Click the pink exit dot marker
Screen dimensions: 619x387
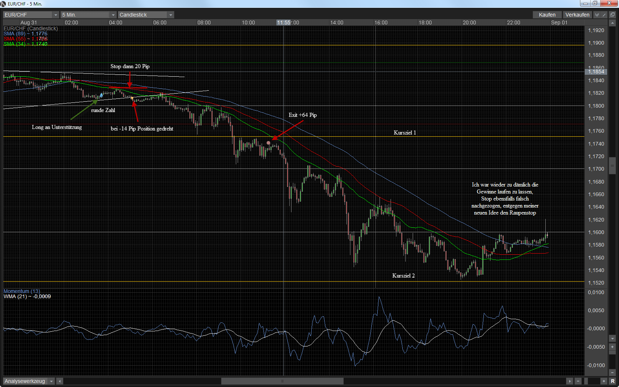pyautogui.click(x=268, y=143)
